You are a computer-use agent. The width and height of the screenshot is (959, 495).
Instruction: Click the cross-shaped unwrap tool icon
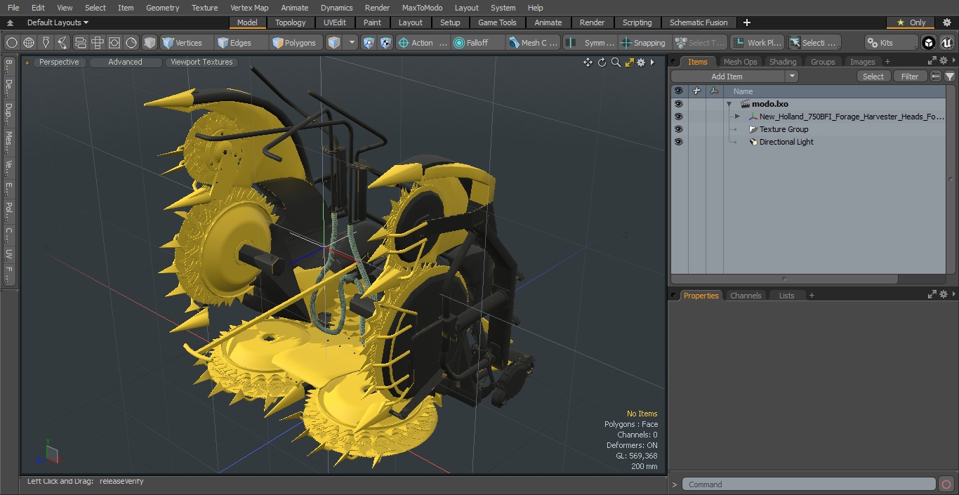tap(98, 43)
